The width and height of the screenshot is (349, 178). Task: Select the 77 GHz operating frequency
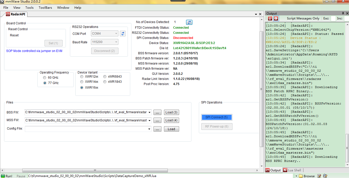point(45,83)
